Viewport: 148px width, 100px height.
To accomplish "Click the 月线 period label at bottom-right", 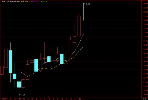I will pos(145,99).
